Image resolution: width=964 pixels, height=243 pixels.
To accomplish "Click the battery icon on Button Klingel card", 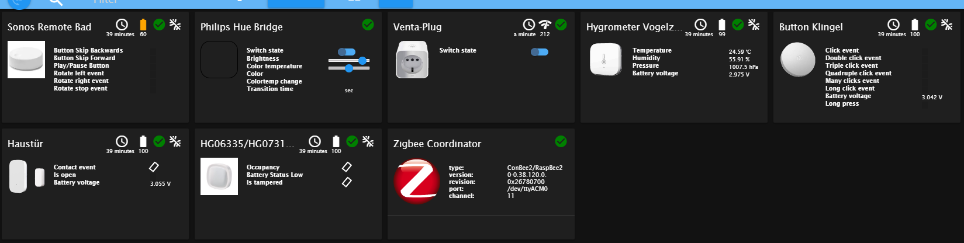I will pos(915,25).
